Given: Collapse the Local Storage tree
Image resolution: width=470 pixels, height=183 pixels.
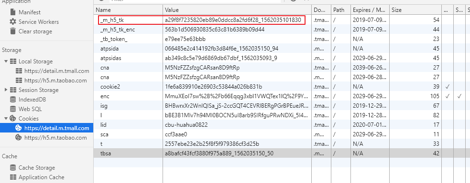Looking at the screenshot, I should pyautogui.click(x=6, y=61).
